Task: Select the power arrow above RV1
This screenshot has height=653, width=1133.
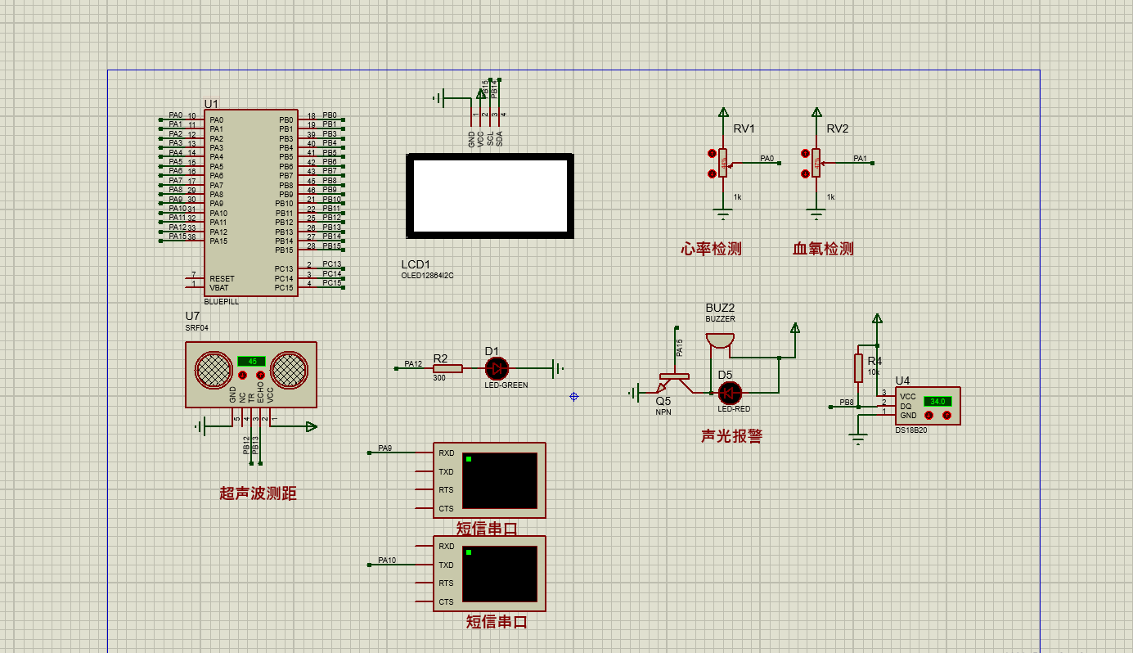Action: [x=722, y=112]
